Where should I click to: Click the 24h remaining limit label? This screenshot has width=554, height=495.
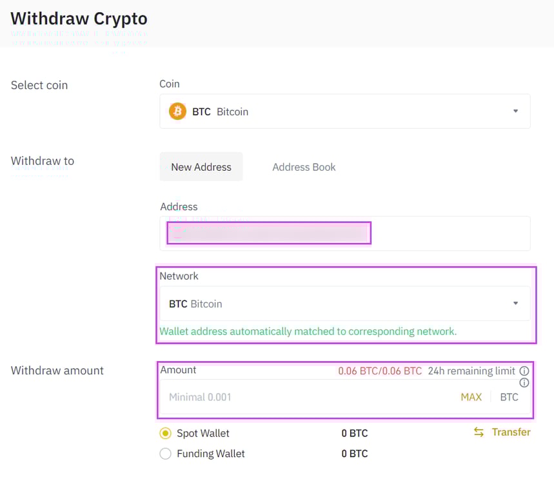471,371
